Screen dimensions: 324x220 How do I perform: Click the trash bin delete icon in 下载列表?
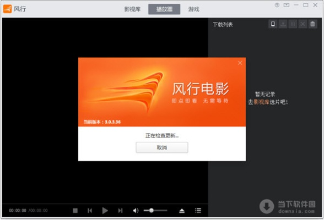312,24
